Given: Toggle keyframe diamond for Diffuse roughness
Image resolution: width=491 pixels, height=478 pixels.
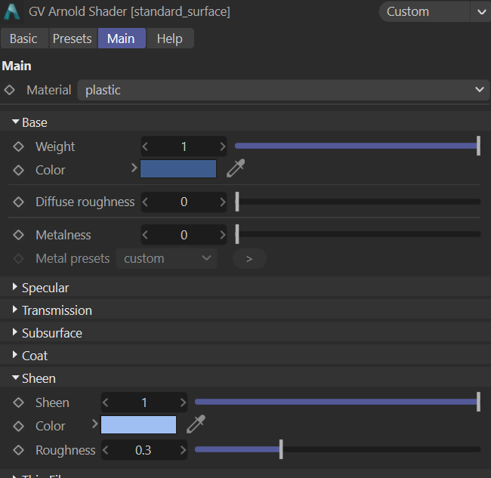Looking at the screenshot, I should click(x=19, y=202).
